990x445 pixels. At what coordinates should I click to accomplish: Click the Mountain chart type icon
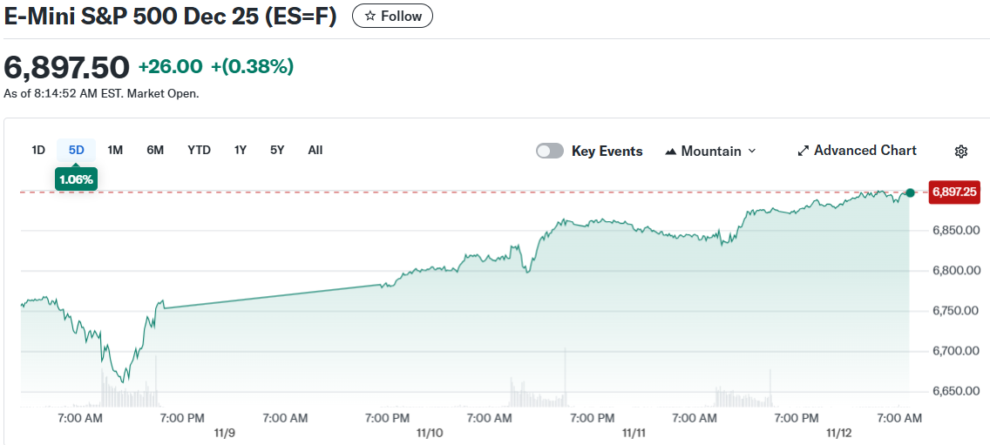click(671, 152)
